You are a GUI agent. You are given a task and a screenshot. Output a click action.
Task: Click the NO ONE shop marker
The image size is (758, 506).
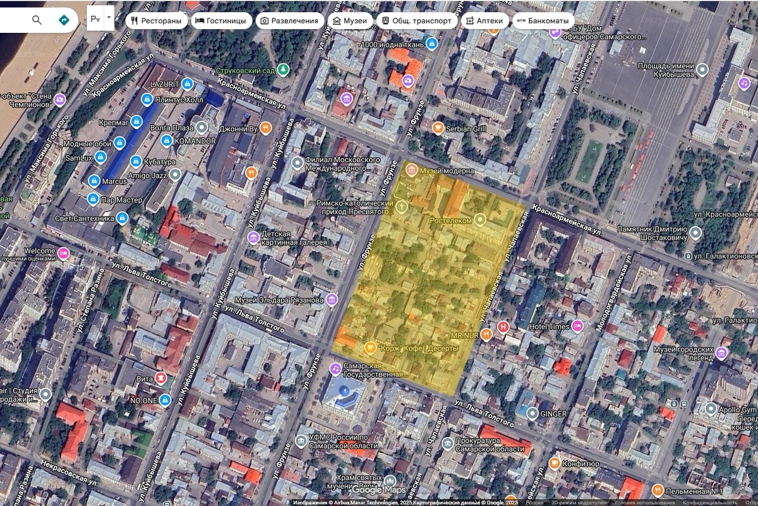point(165,400)
